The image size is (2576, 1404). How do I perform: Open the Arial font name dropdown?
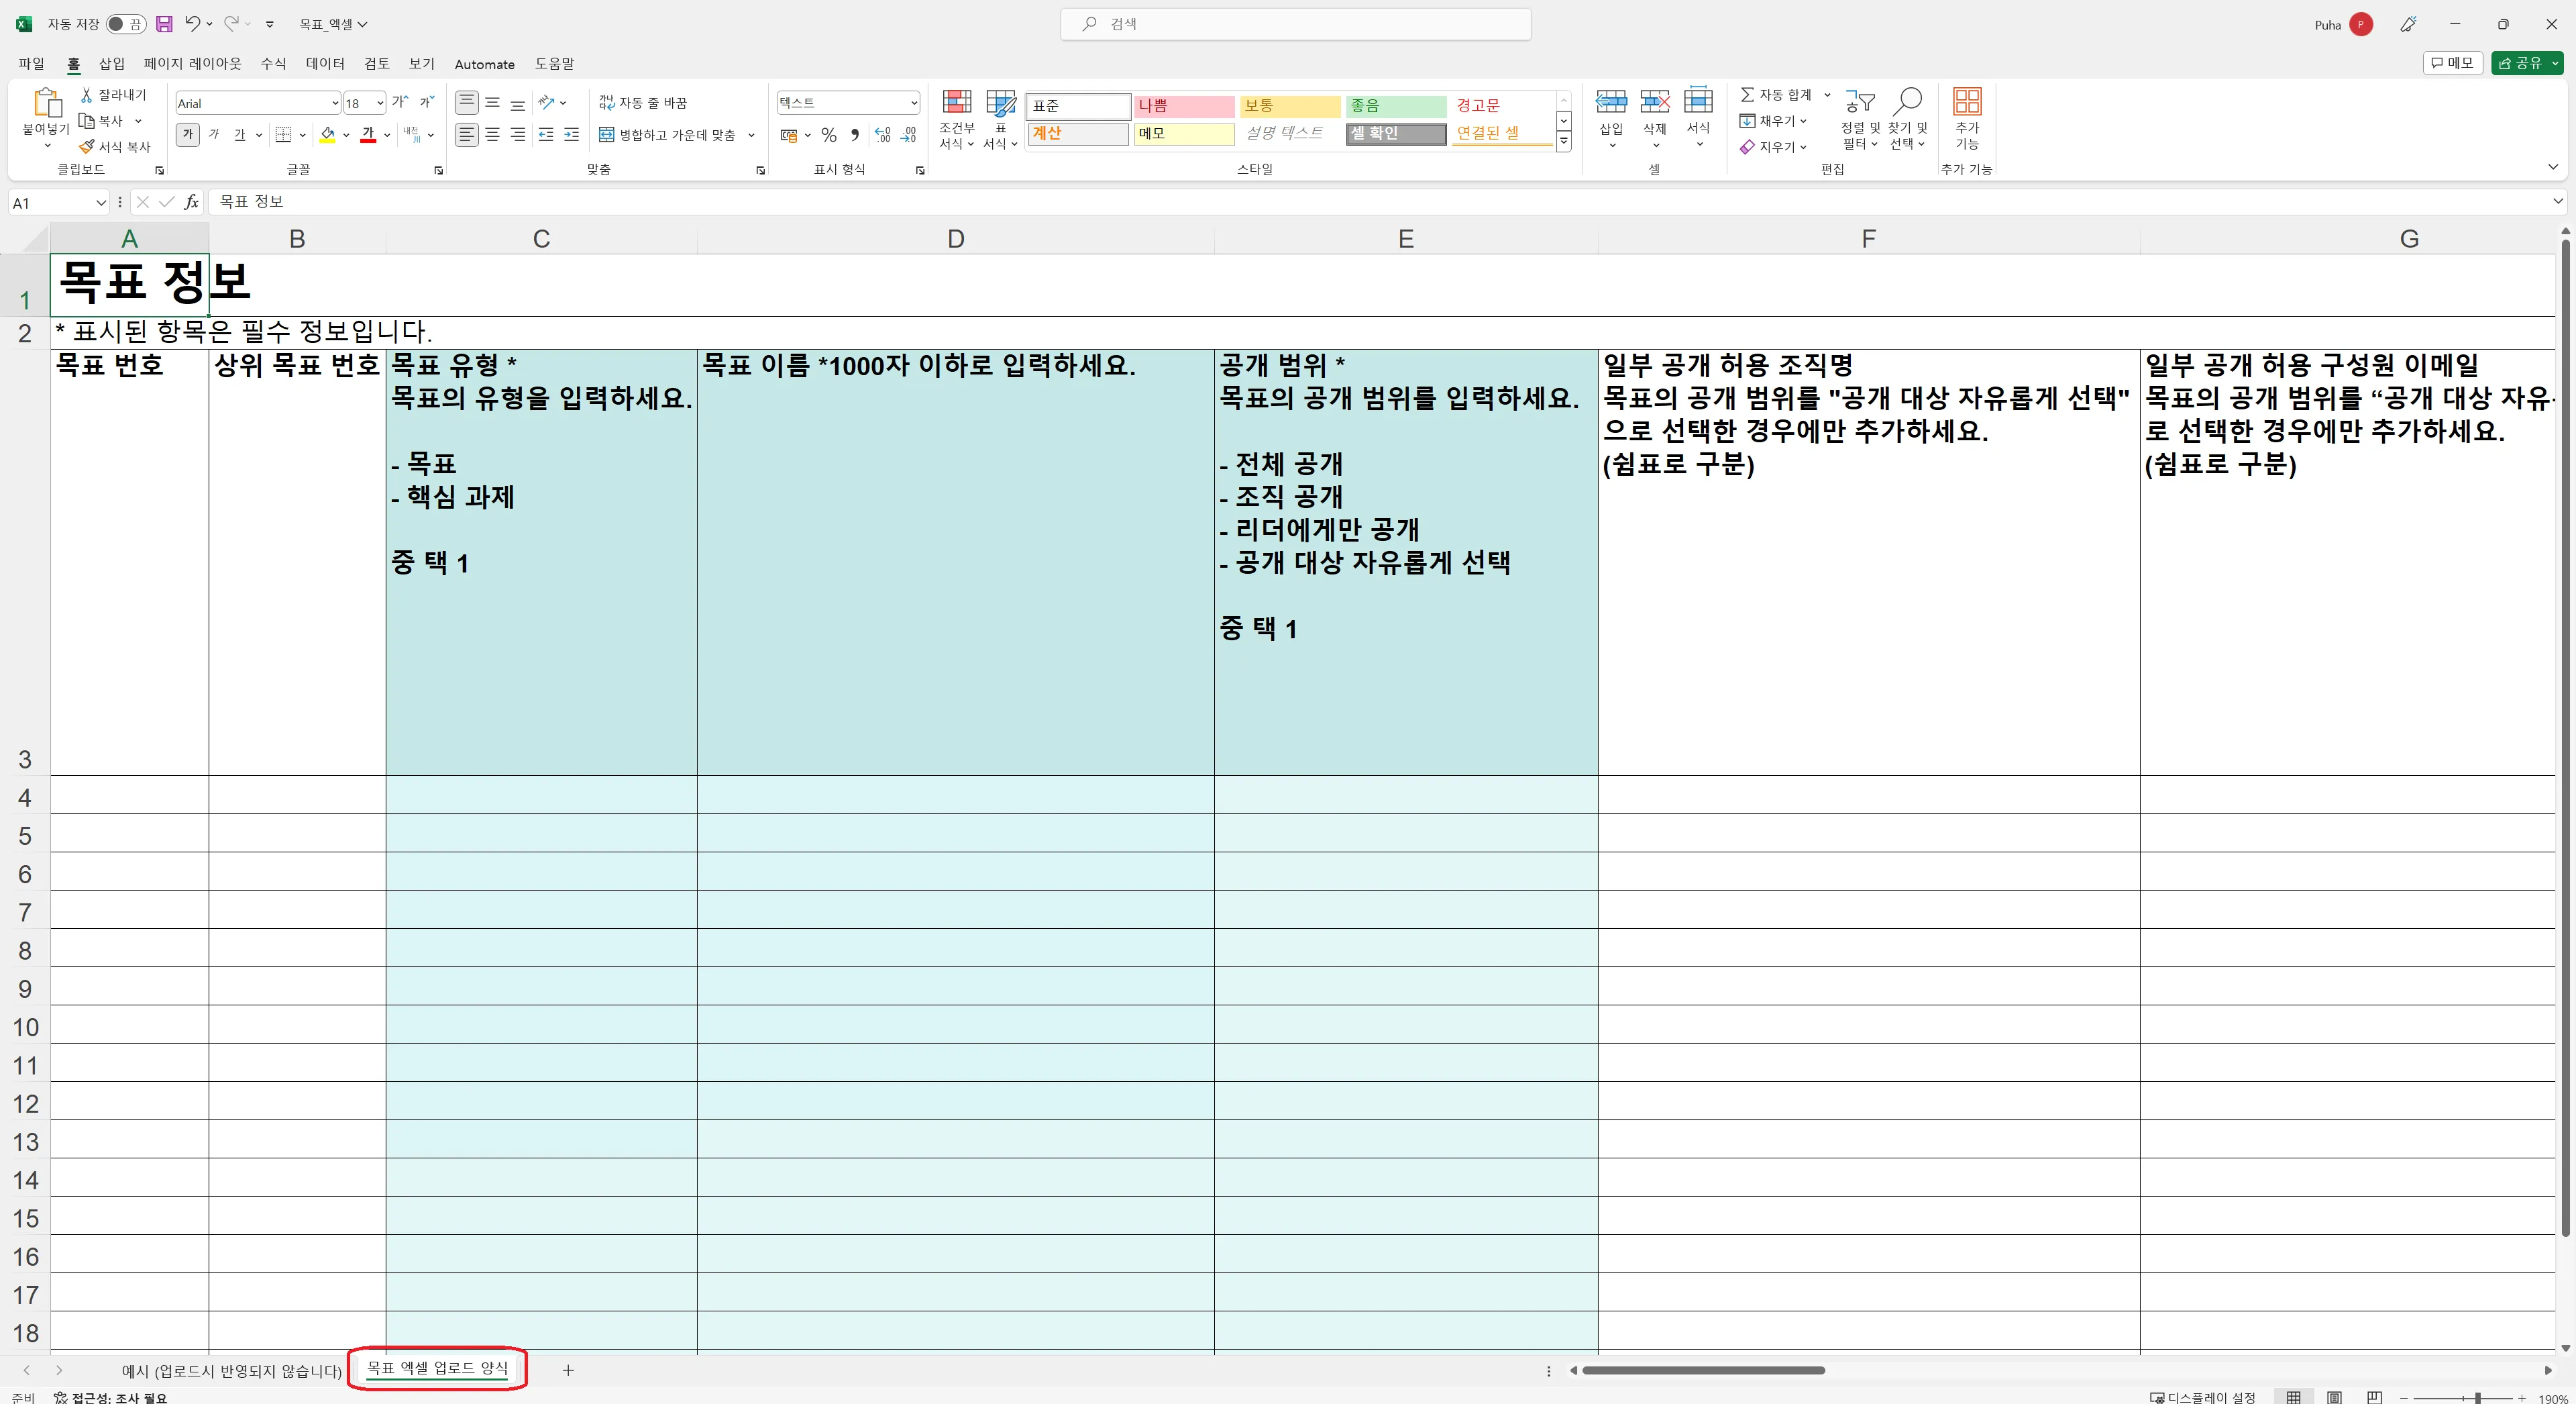coord(334,103)
